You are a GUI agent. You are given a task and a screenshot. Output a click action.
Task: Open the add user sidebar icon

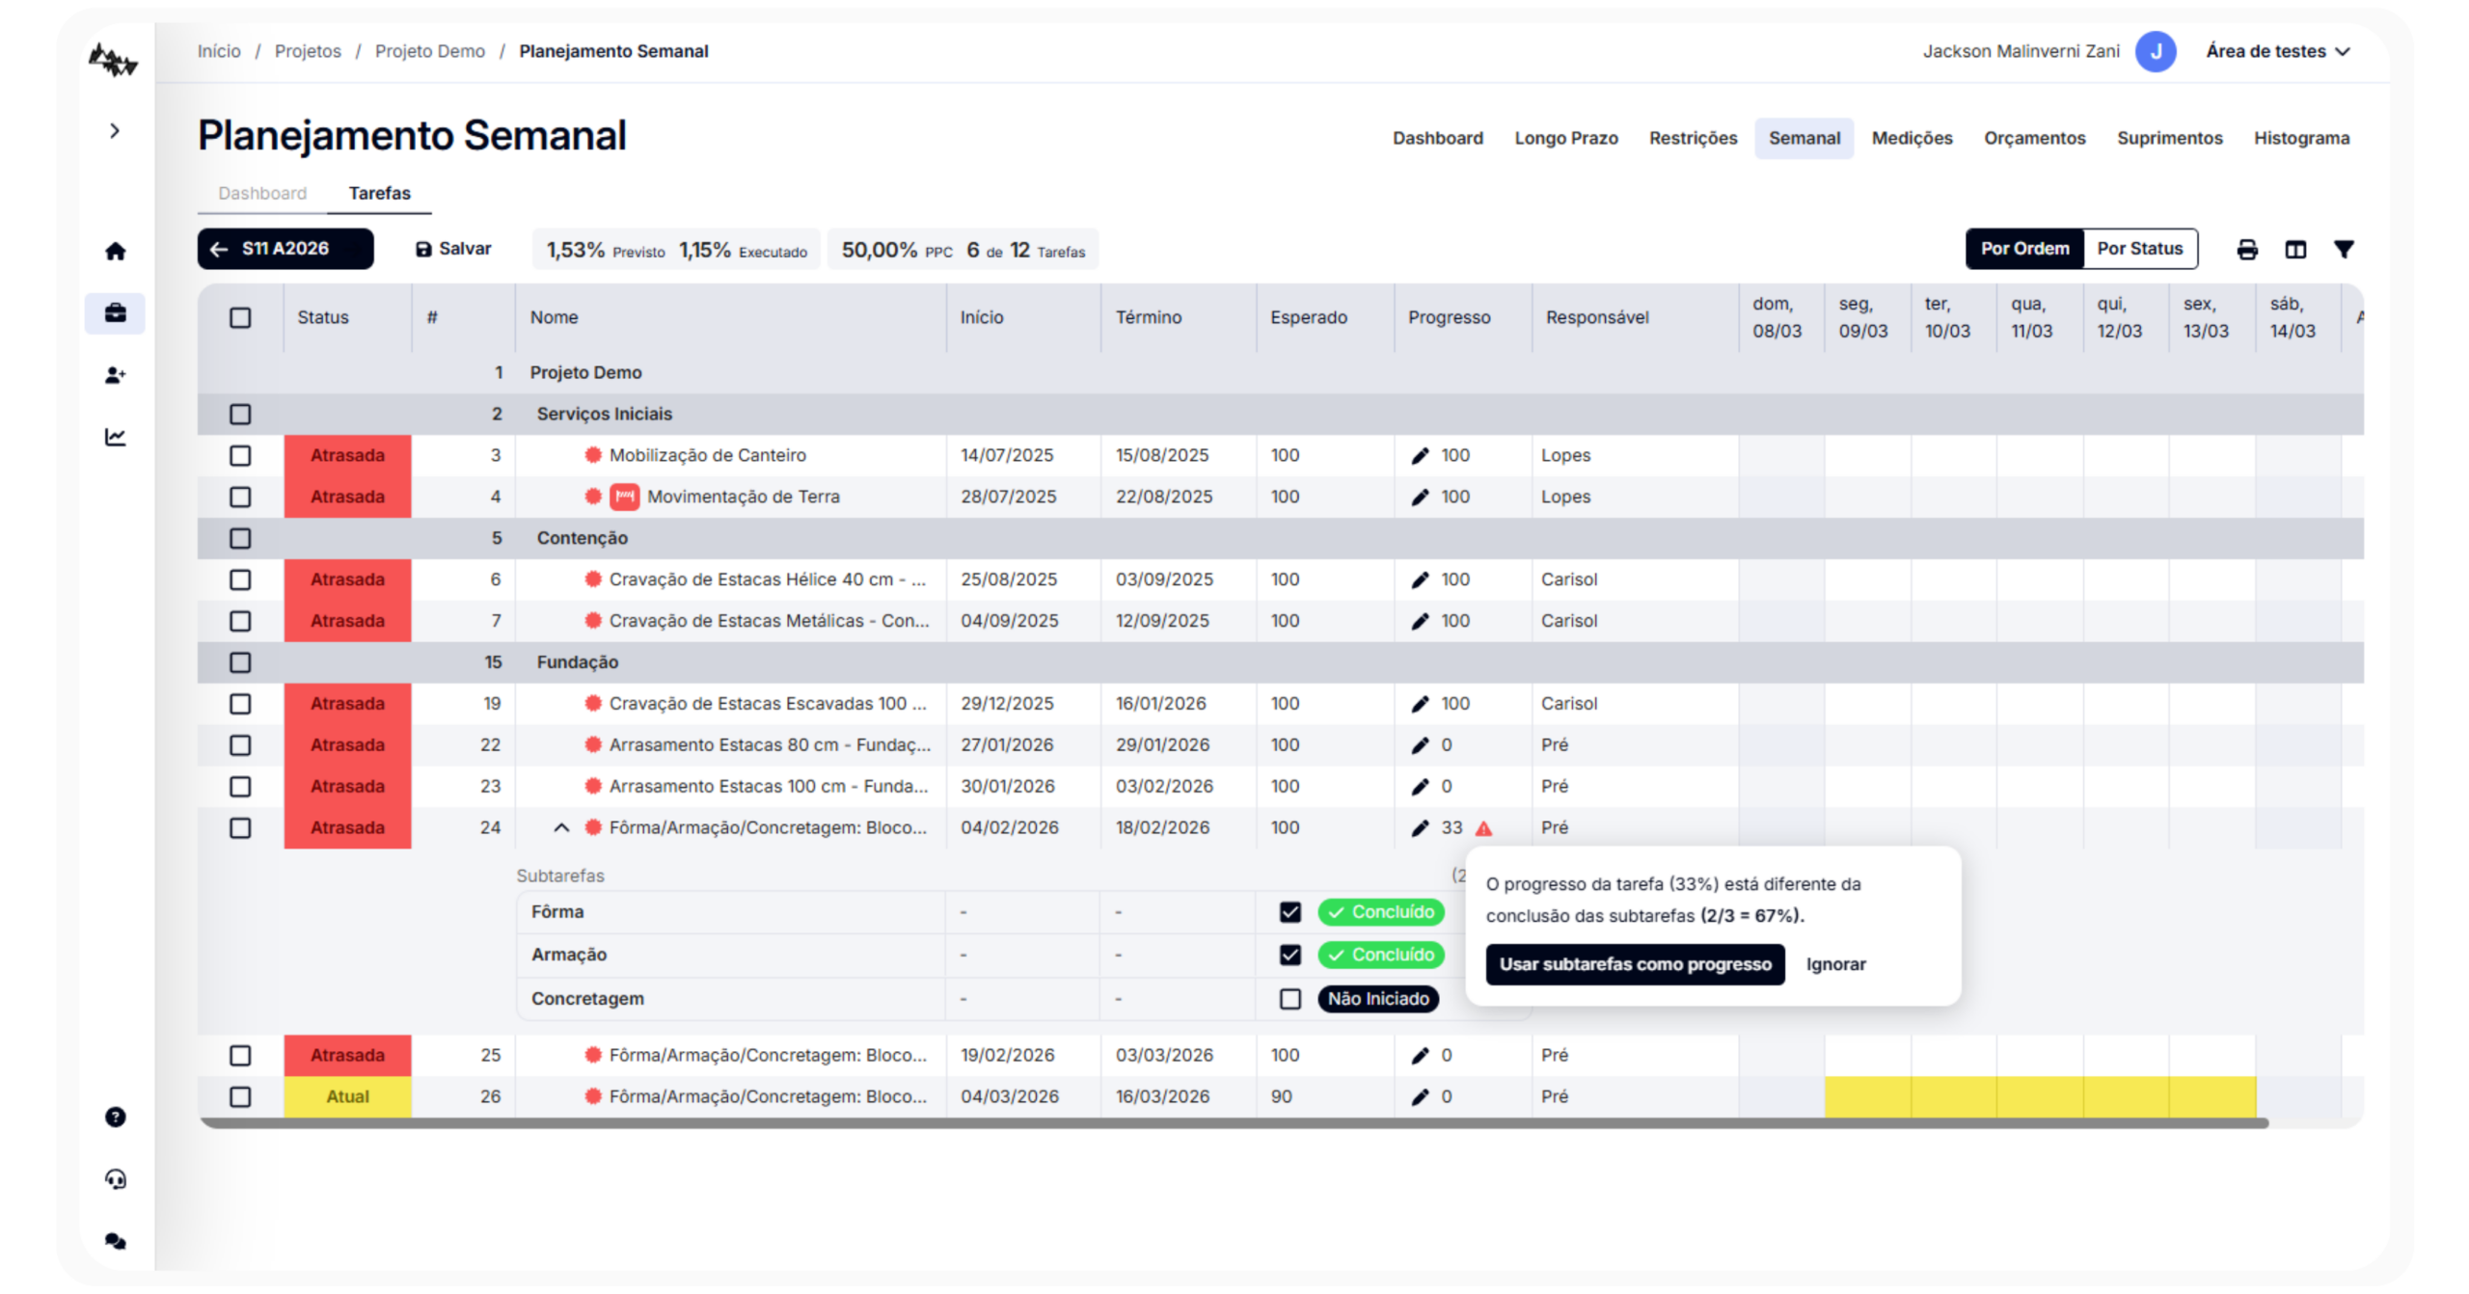[x=115, y=375]
